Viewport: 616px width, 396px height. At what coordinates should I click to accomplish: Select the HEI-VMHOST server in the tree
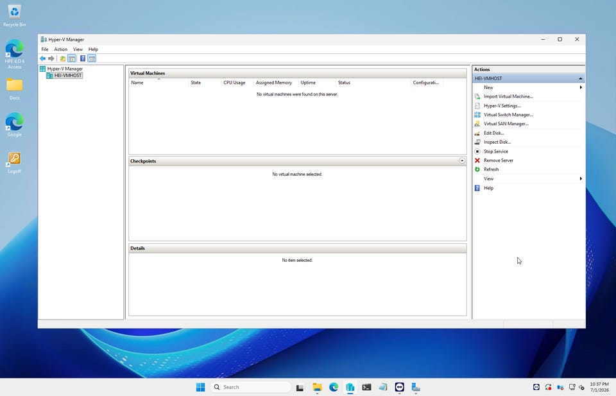tap(64, 76)
